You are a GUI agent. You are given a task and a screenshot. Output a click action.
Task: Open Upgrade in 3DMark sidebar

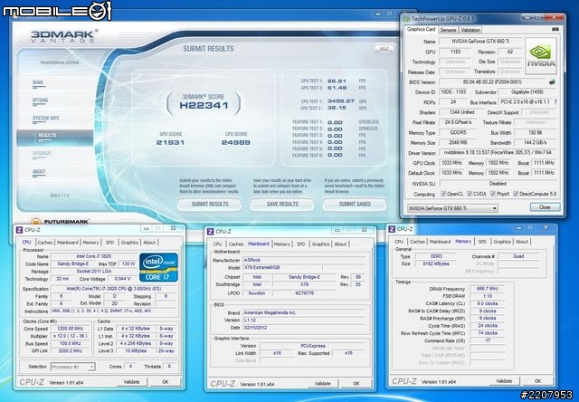pyautogui.click(x=42, y=154)
